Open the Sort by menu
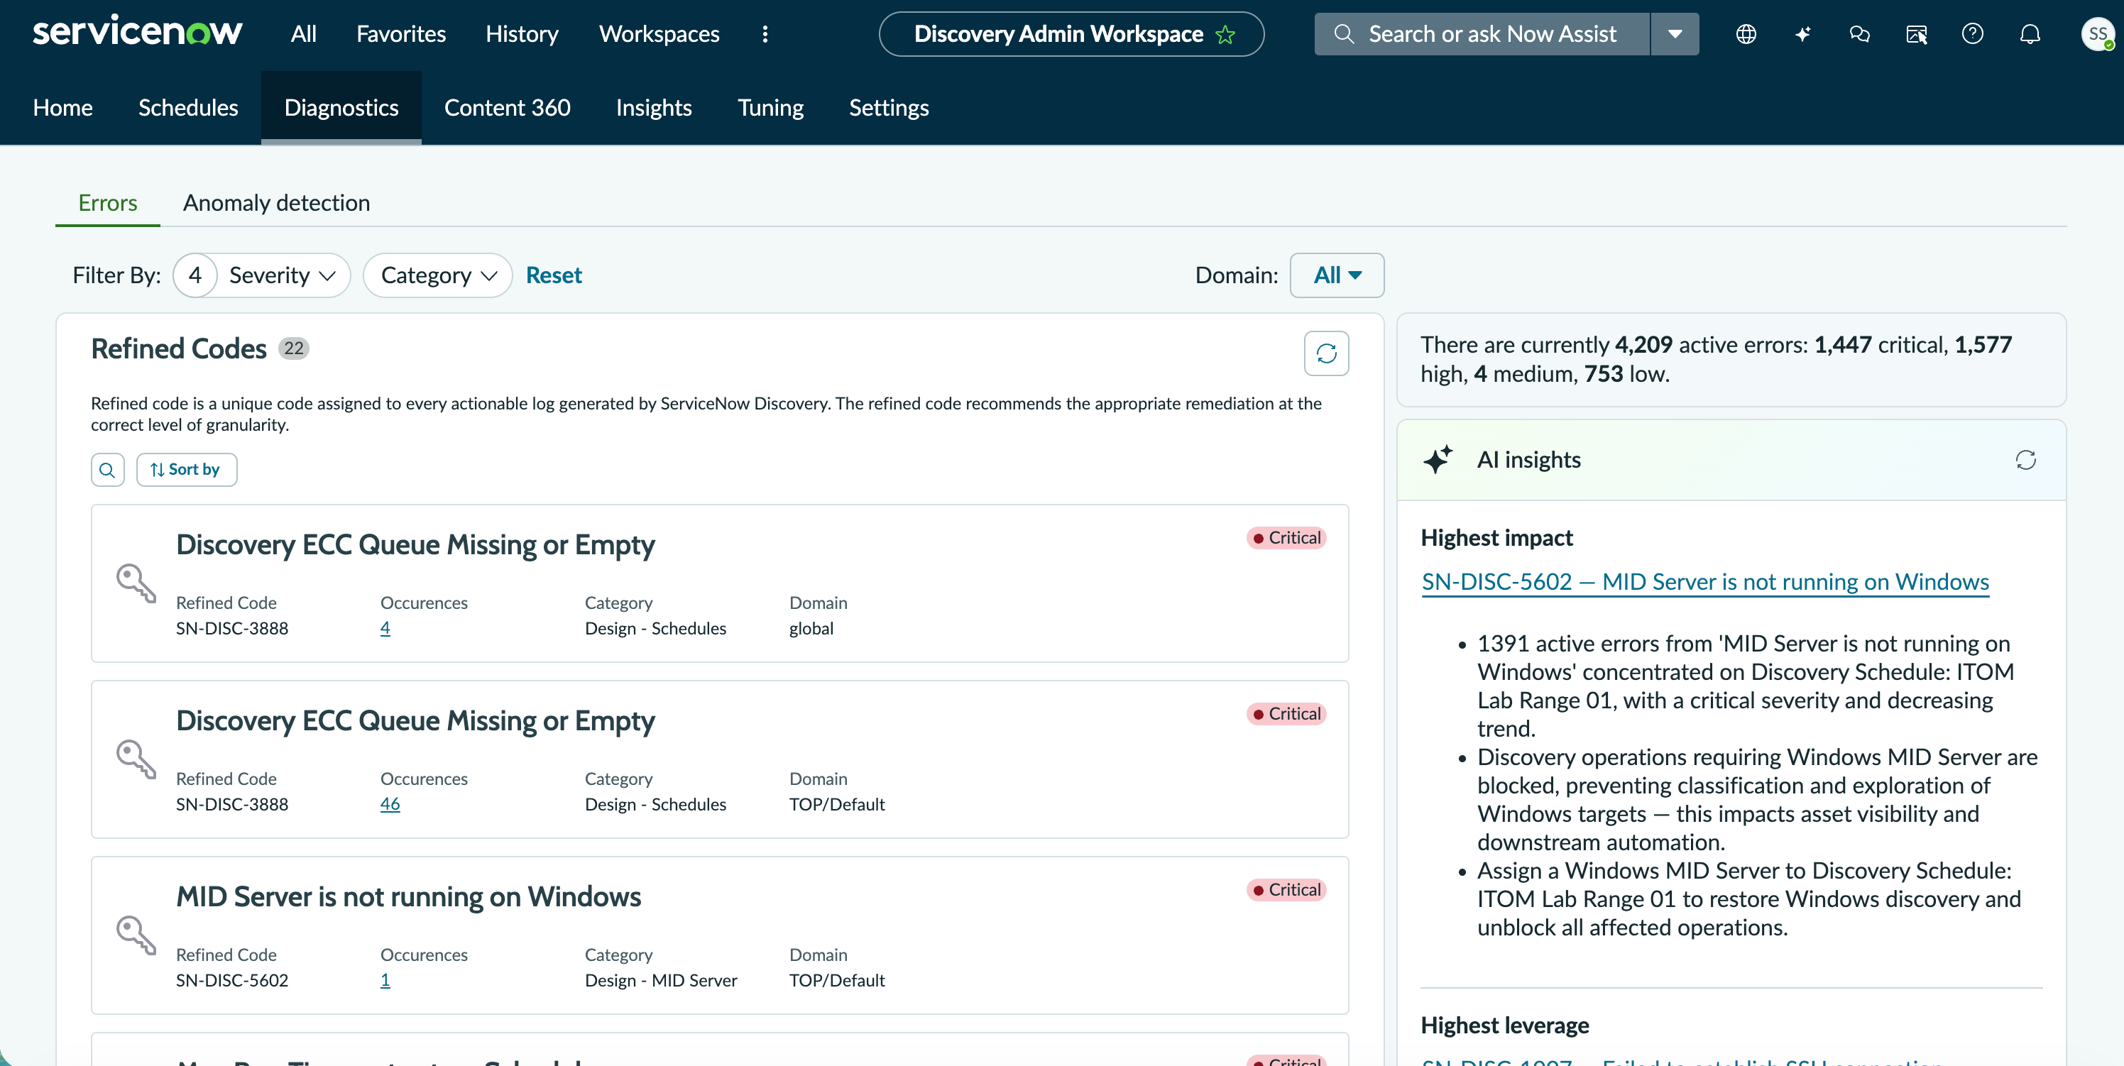2124x1066 pixels. tap(186, 469)
